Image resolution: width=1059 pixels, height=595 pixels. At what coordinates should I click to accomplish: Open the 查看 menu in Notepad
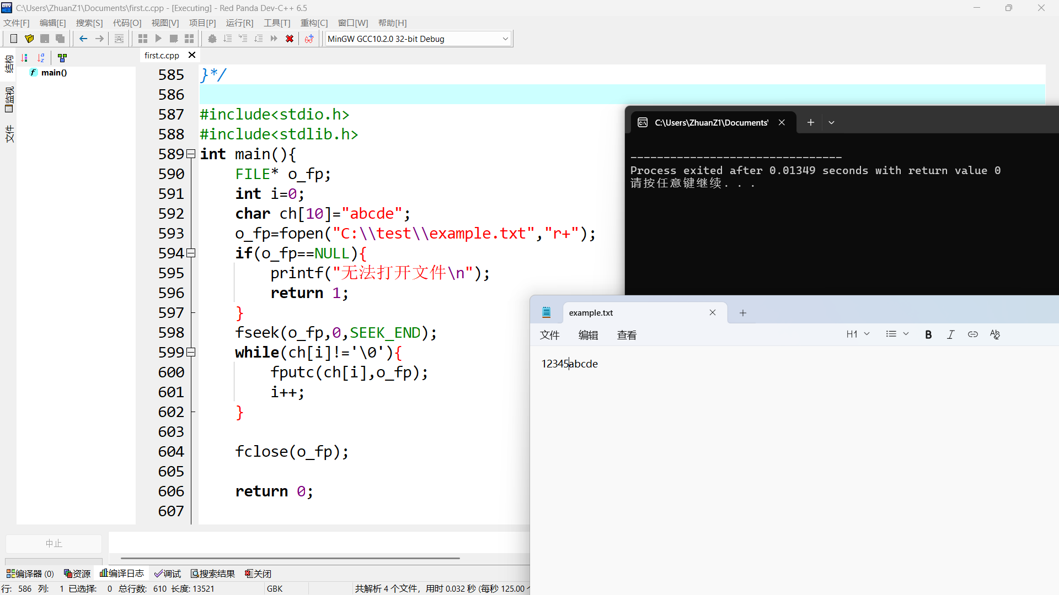click(627, 335)
